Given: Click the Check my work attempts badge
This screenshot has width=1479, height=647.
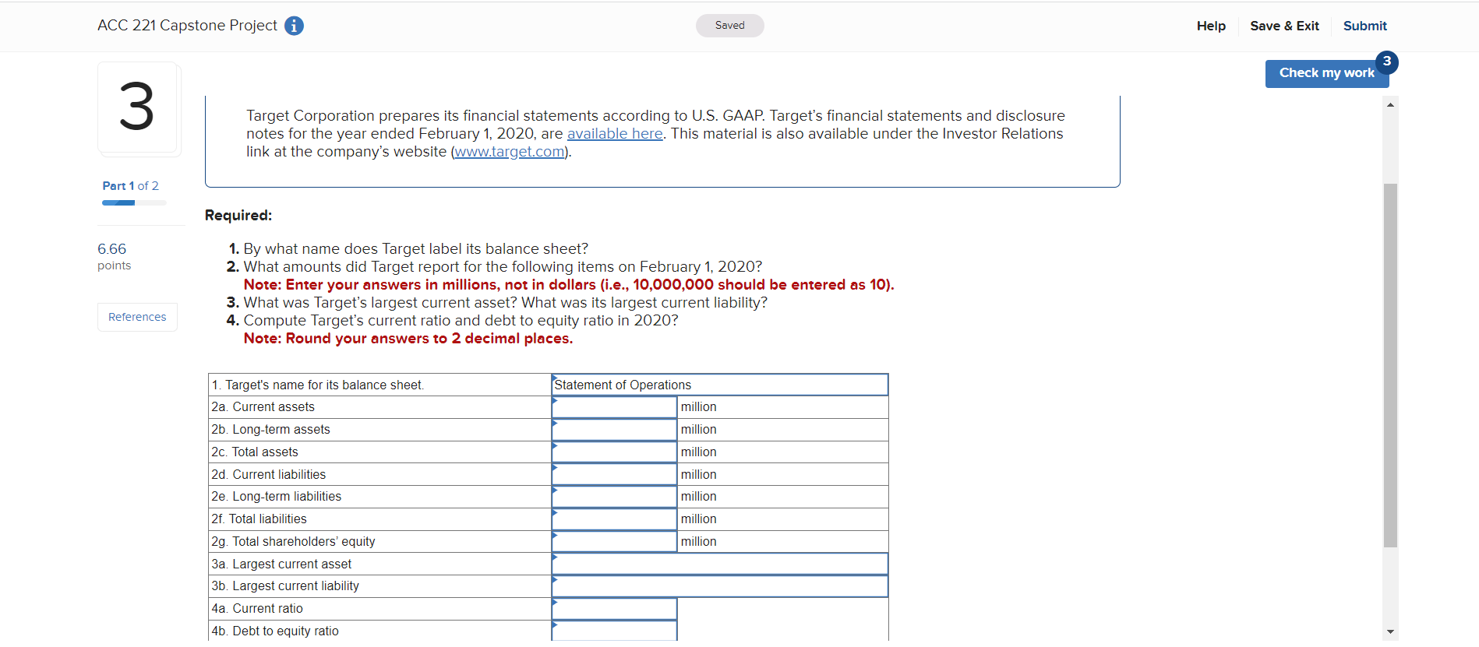Looking at the screenshot, I should [x=1386, y=62].
